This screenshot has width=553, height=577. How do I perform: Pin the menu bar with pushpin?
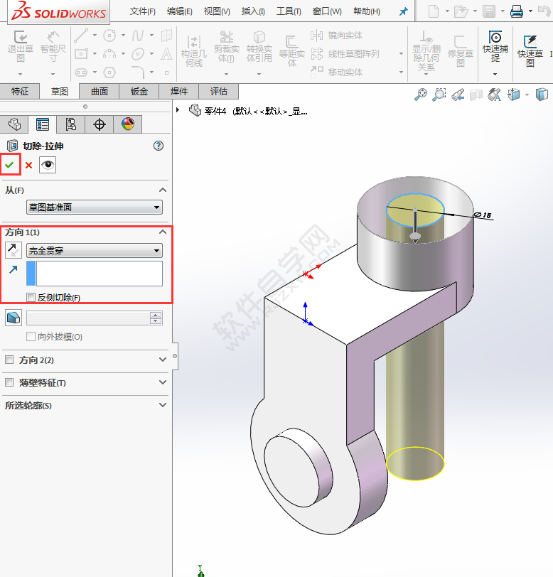pos(404,11)
